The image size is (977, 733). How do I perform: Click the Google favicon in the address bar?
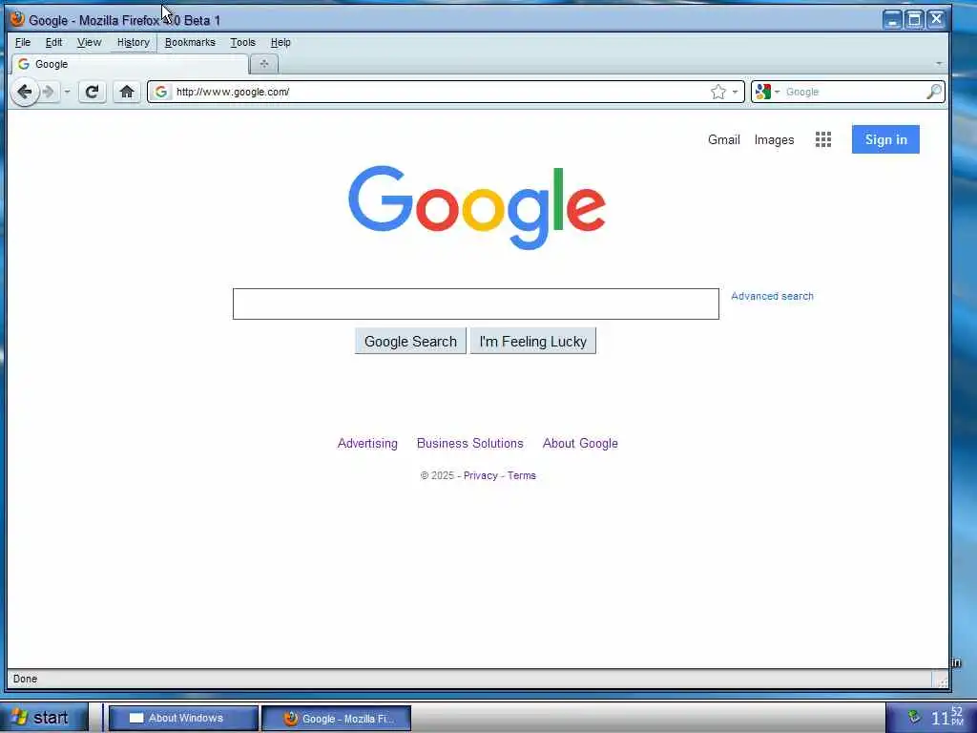pos(160,92)
